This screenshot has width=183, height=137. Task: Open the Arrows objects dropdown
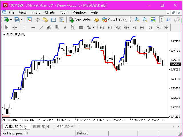pyautogui.click(x=91, y=28)
